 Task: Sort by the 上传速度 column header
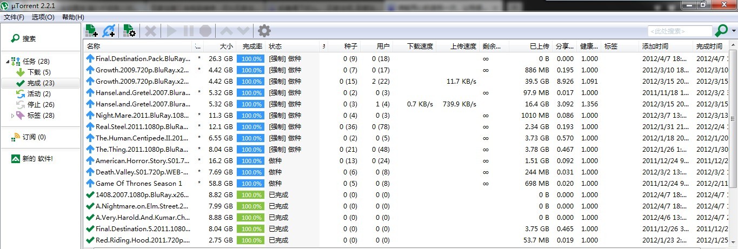(x=457, y=46)
